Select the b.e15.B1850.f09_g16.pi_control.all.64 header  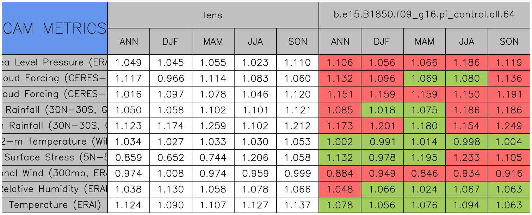tap(424, 15)
